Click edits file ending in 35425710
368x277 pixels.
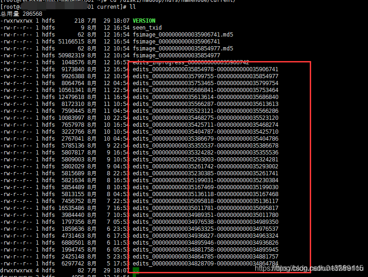point(205,132)
